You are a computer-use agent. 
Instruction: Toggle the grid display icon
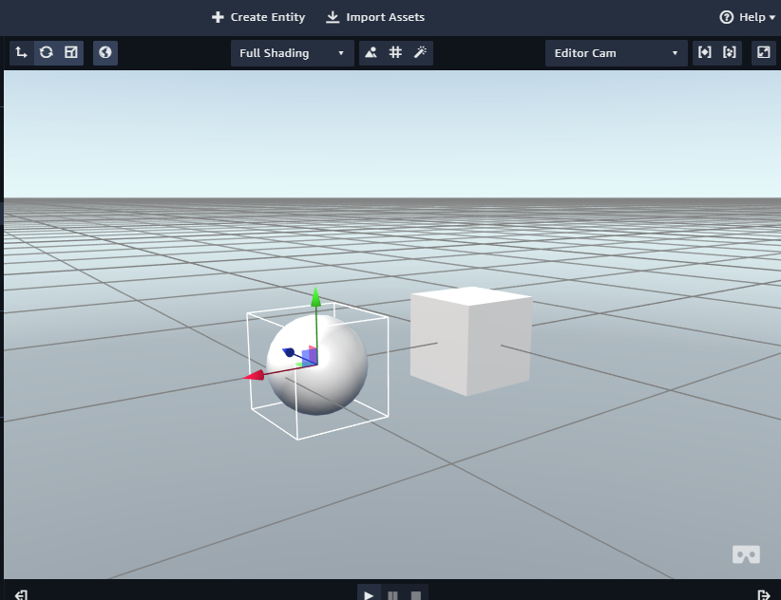395,52
